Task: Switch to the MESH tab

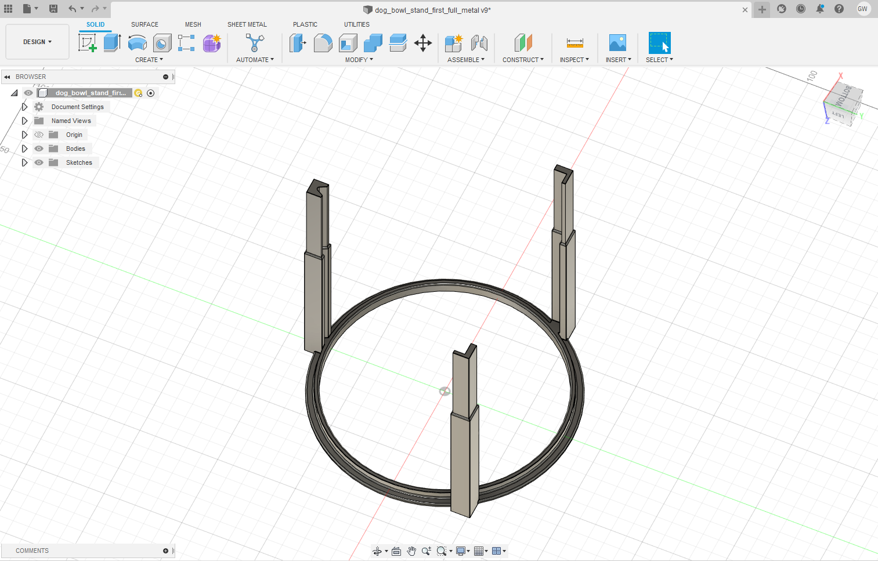Action: point(193,24)
